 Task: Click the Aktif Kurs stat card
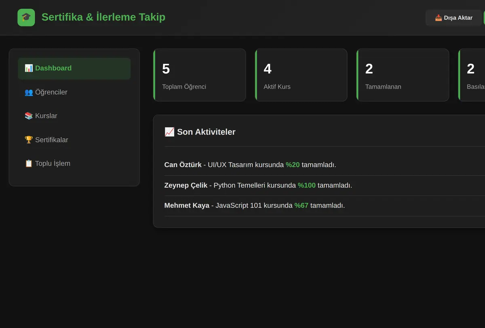[x=301, y=75]
